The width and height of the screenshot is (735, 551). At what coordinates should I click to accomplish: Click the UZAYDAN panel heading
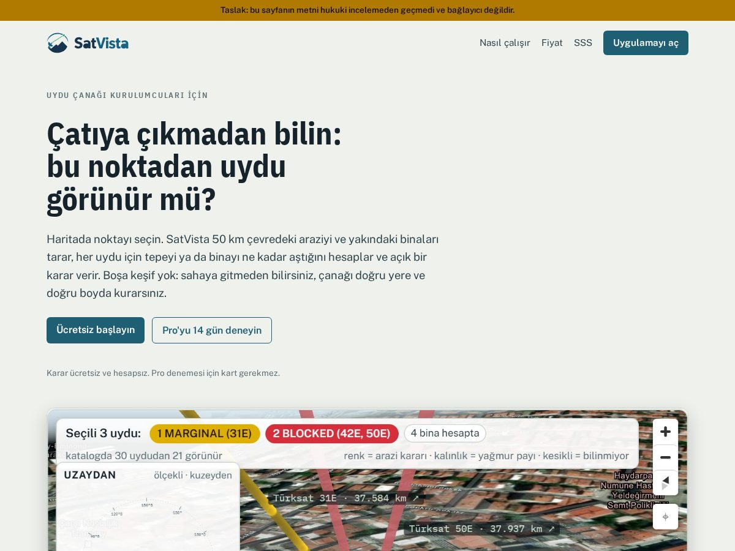point(90,475)
